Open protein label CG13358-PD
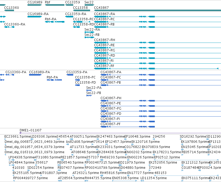The image size is (221, 182). [x=85, y=83]
